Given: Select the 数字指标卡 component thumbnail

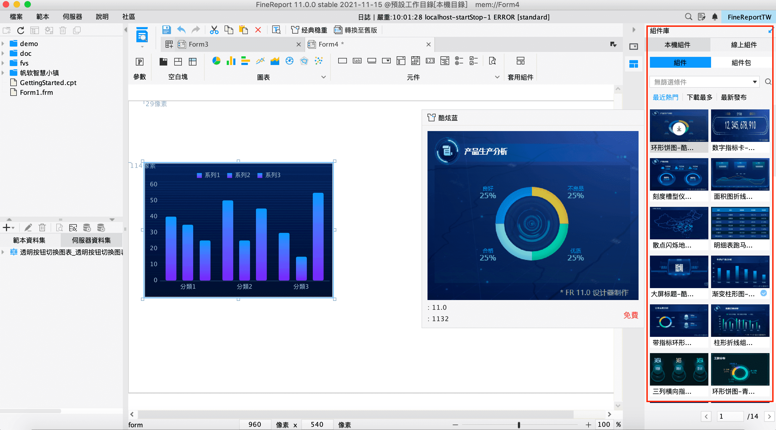Looking at the screenshot, I should 740,126.
